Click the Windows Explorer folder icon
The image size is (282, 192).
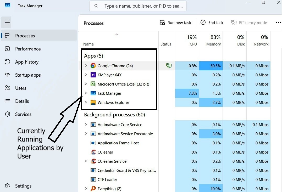(x=93, y=102)
